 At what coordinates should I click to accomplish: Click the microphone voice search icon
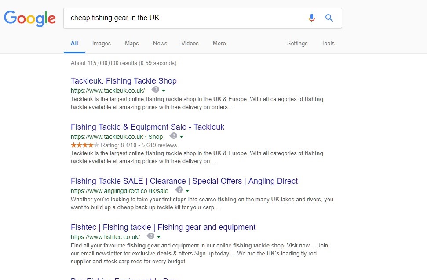(x=312, y=18)
